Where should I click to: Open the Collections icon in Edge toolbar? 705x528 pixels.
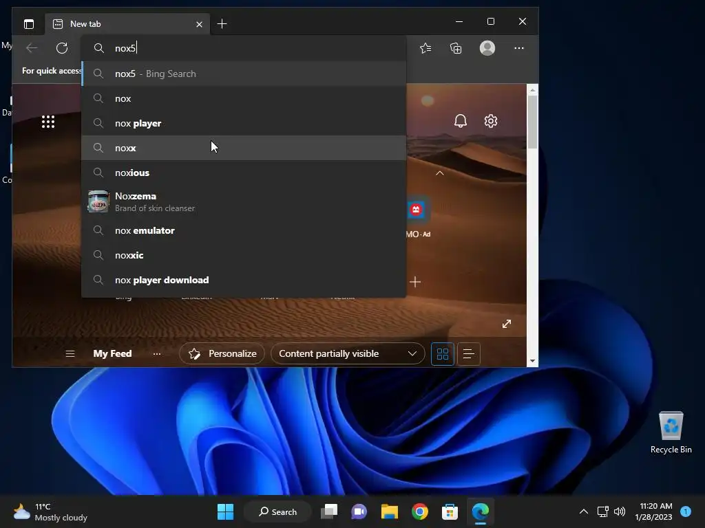pos(456,48)
